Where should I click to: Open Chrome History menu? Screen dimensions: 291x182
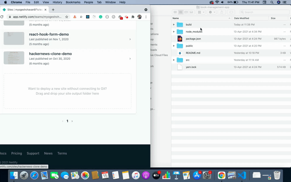[x=57, y=2]
